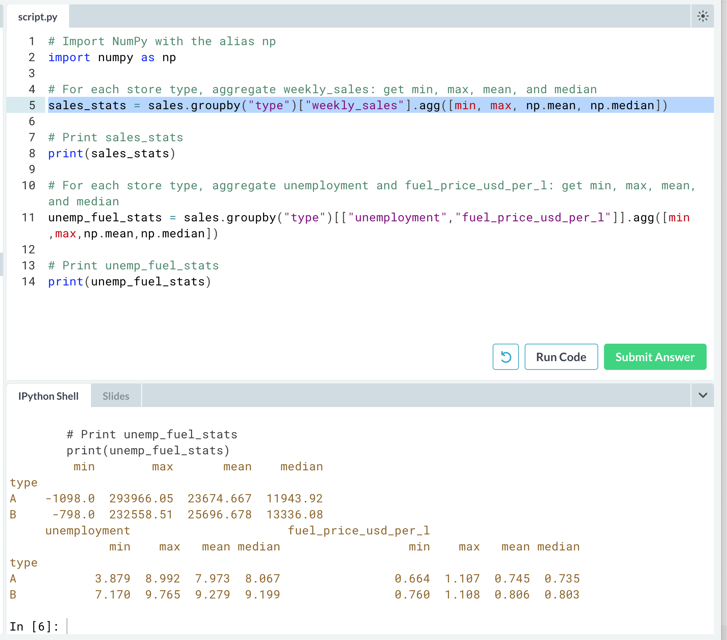
Task: Toggle the light/dark editor theme icon
Action: tap(703, 16)
